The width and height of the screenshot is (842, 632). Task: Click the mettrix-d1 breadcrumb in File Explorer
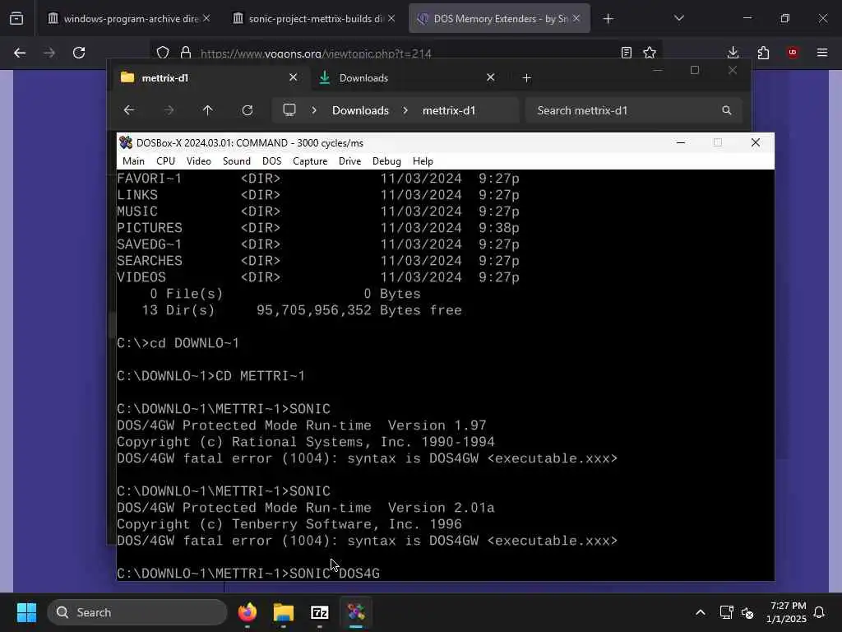pos(449,110)
